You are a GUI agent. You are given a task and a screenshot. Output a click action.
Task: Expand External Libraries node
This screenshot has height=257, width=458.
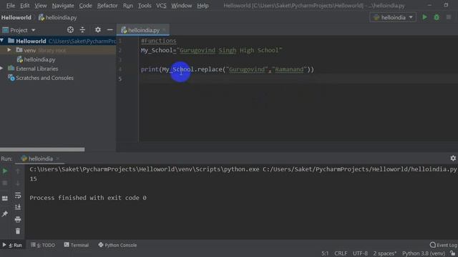(x=1, y=69)
